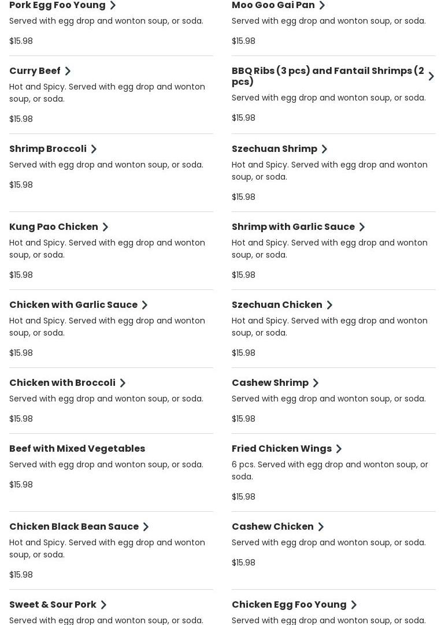
Task: Select the Pork Egg Foo Young item
Action: (58, 5)
